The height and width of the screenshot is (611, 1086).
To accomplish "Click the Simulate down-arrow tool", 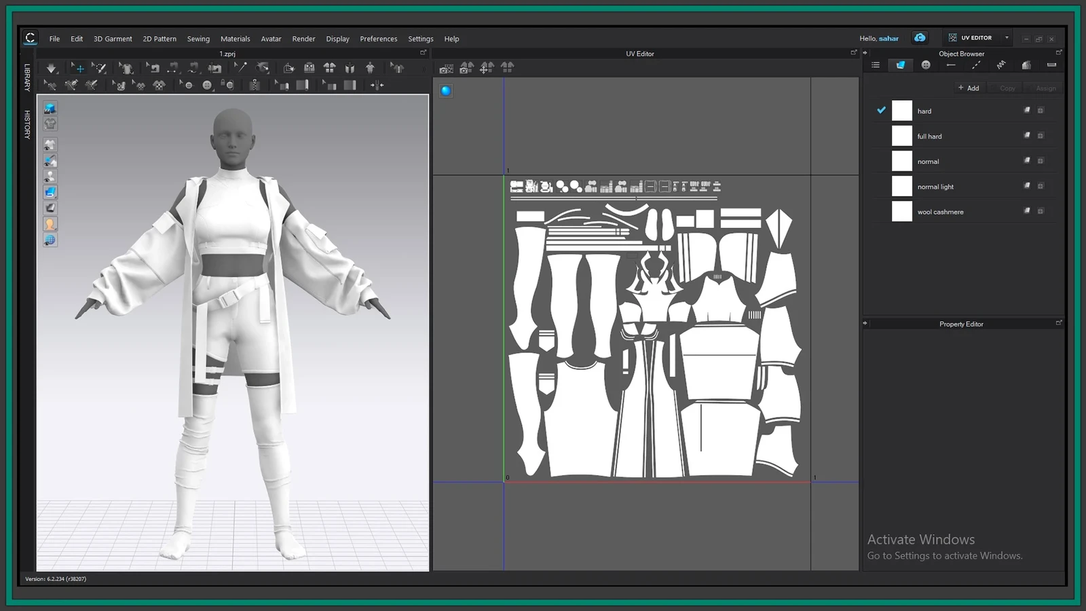I will [x=51, y=68].
